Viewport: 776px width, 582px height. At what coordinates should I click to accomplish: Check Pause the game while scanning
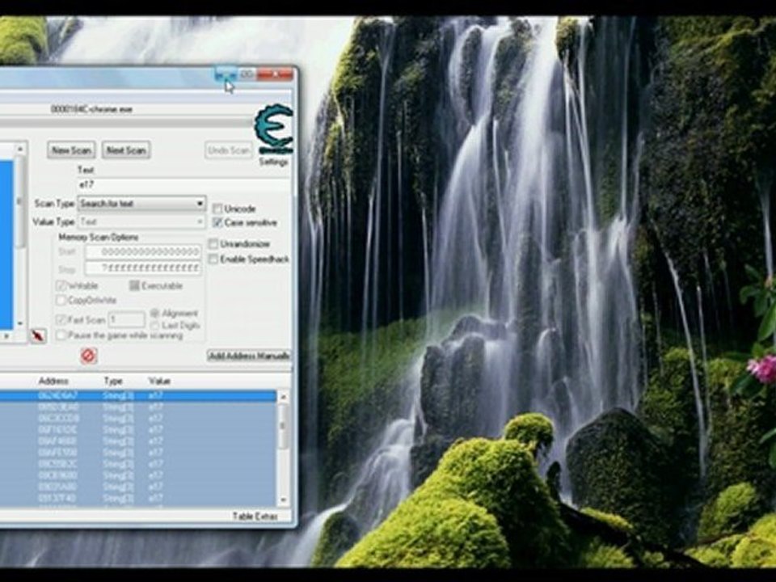point(61,335)
